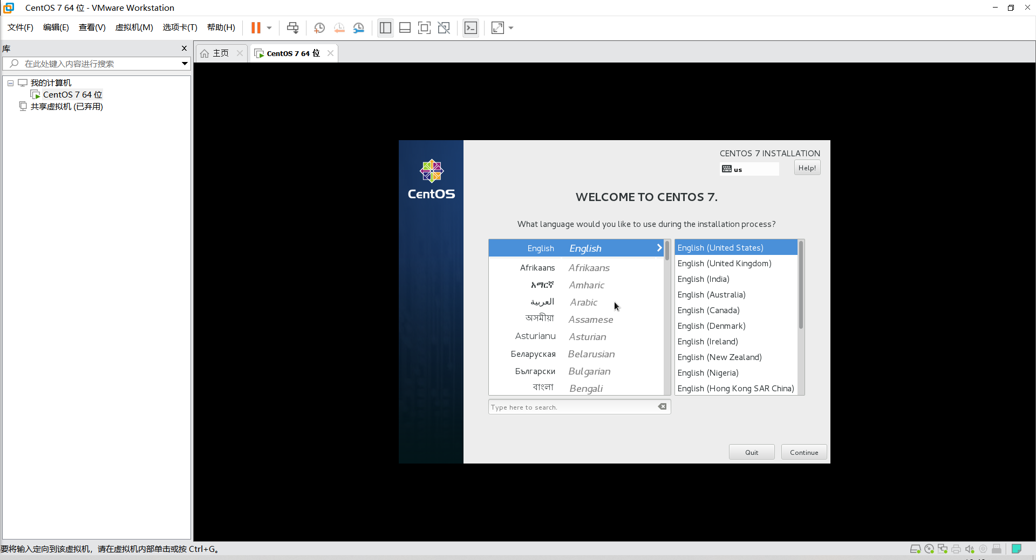Select Arabic language row
1036x560 pixels.
pyautogui.click(x=576, y=302)
